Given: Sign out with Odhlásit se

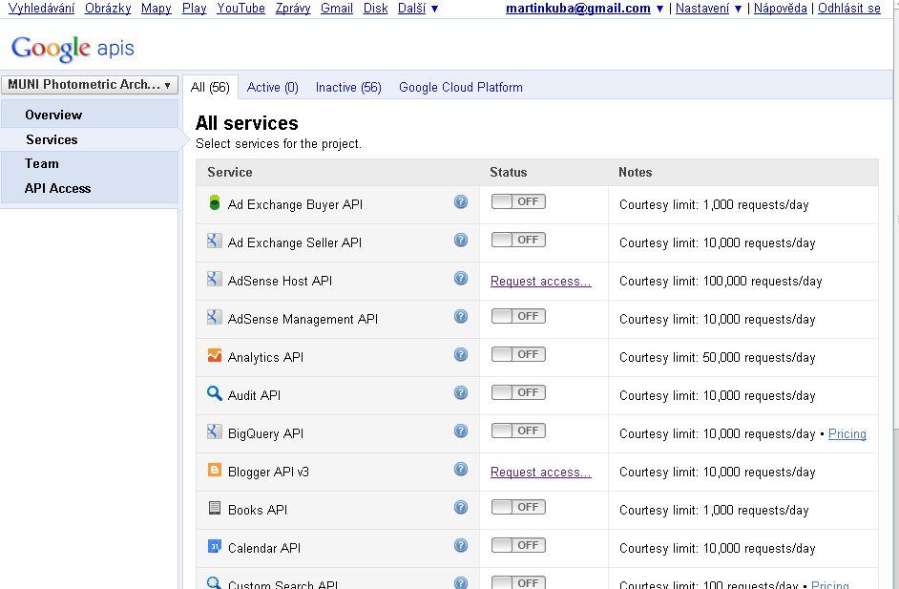Looking at the screenshot, I should 849,8.
